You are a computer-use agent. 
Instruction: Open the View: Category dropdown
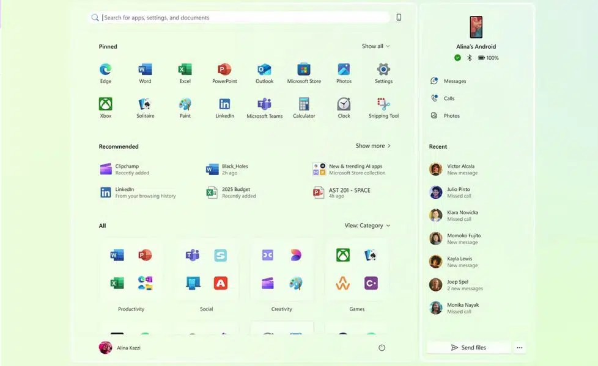tap(367, 225)
